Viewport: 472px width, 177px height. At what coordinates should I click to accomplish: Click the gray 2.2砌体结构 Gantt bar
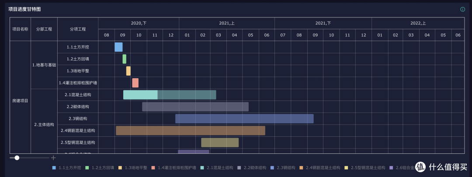click(195, 107)
